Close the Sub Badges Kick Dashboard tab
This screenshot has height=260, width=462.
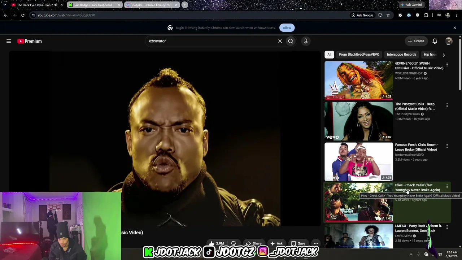[x=119, y=5]
